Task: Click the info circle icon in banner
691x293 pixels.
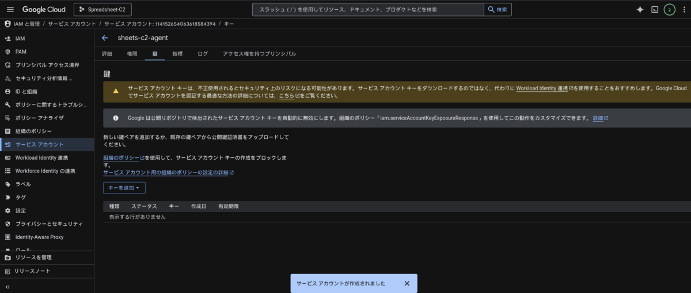Action: (116, 118)
